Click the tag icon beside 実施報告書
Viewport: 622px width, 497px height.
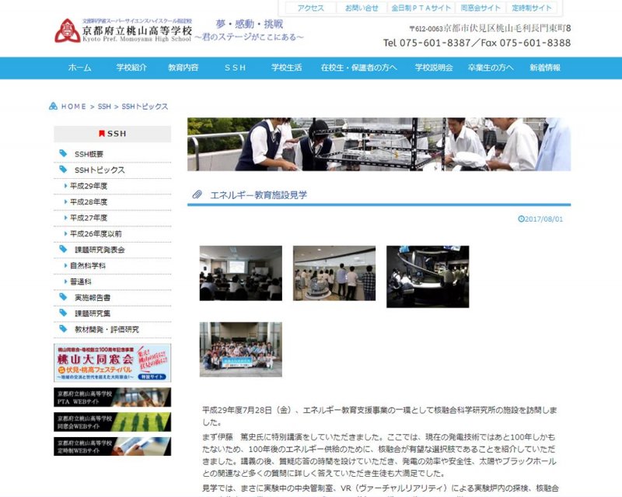click(x=63, y=297)
